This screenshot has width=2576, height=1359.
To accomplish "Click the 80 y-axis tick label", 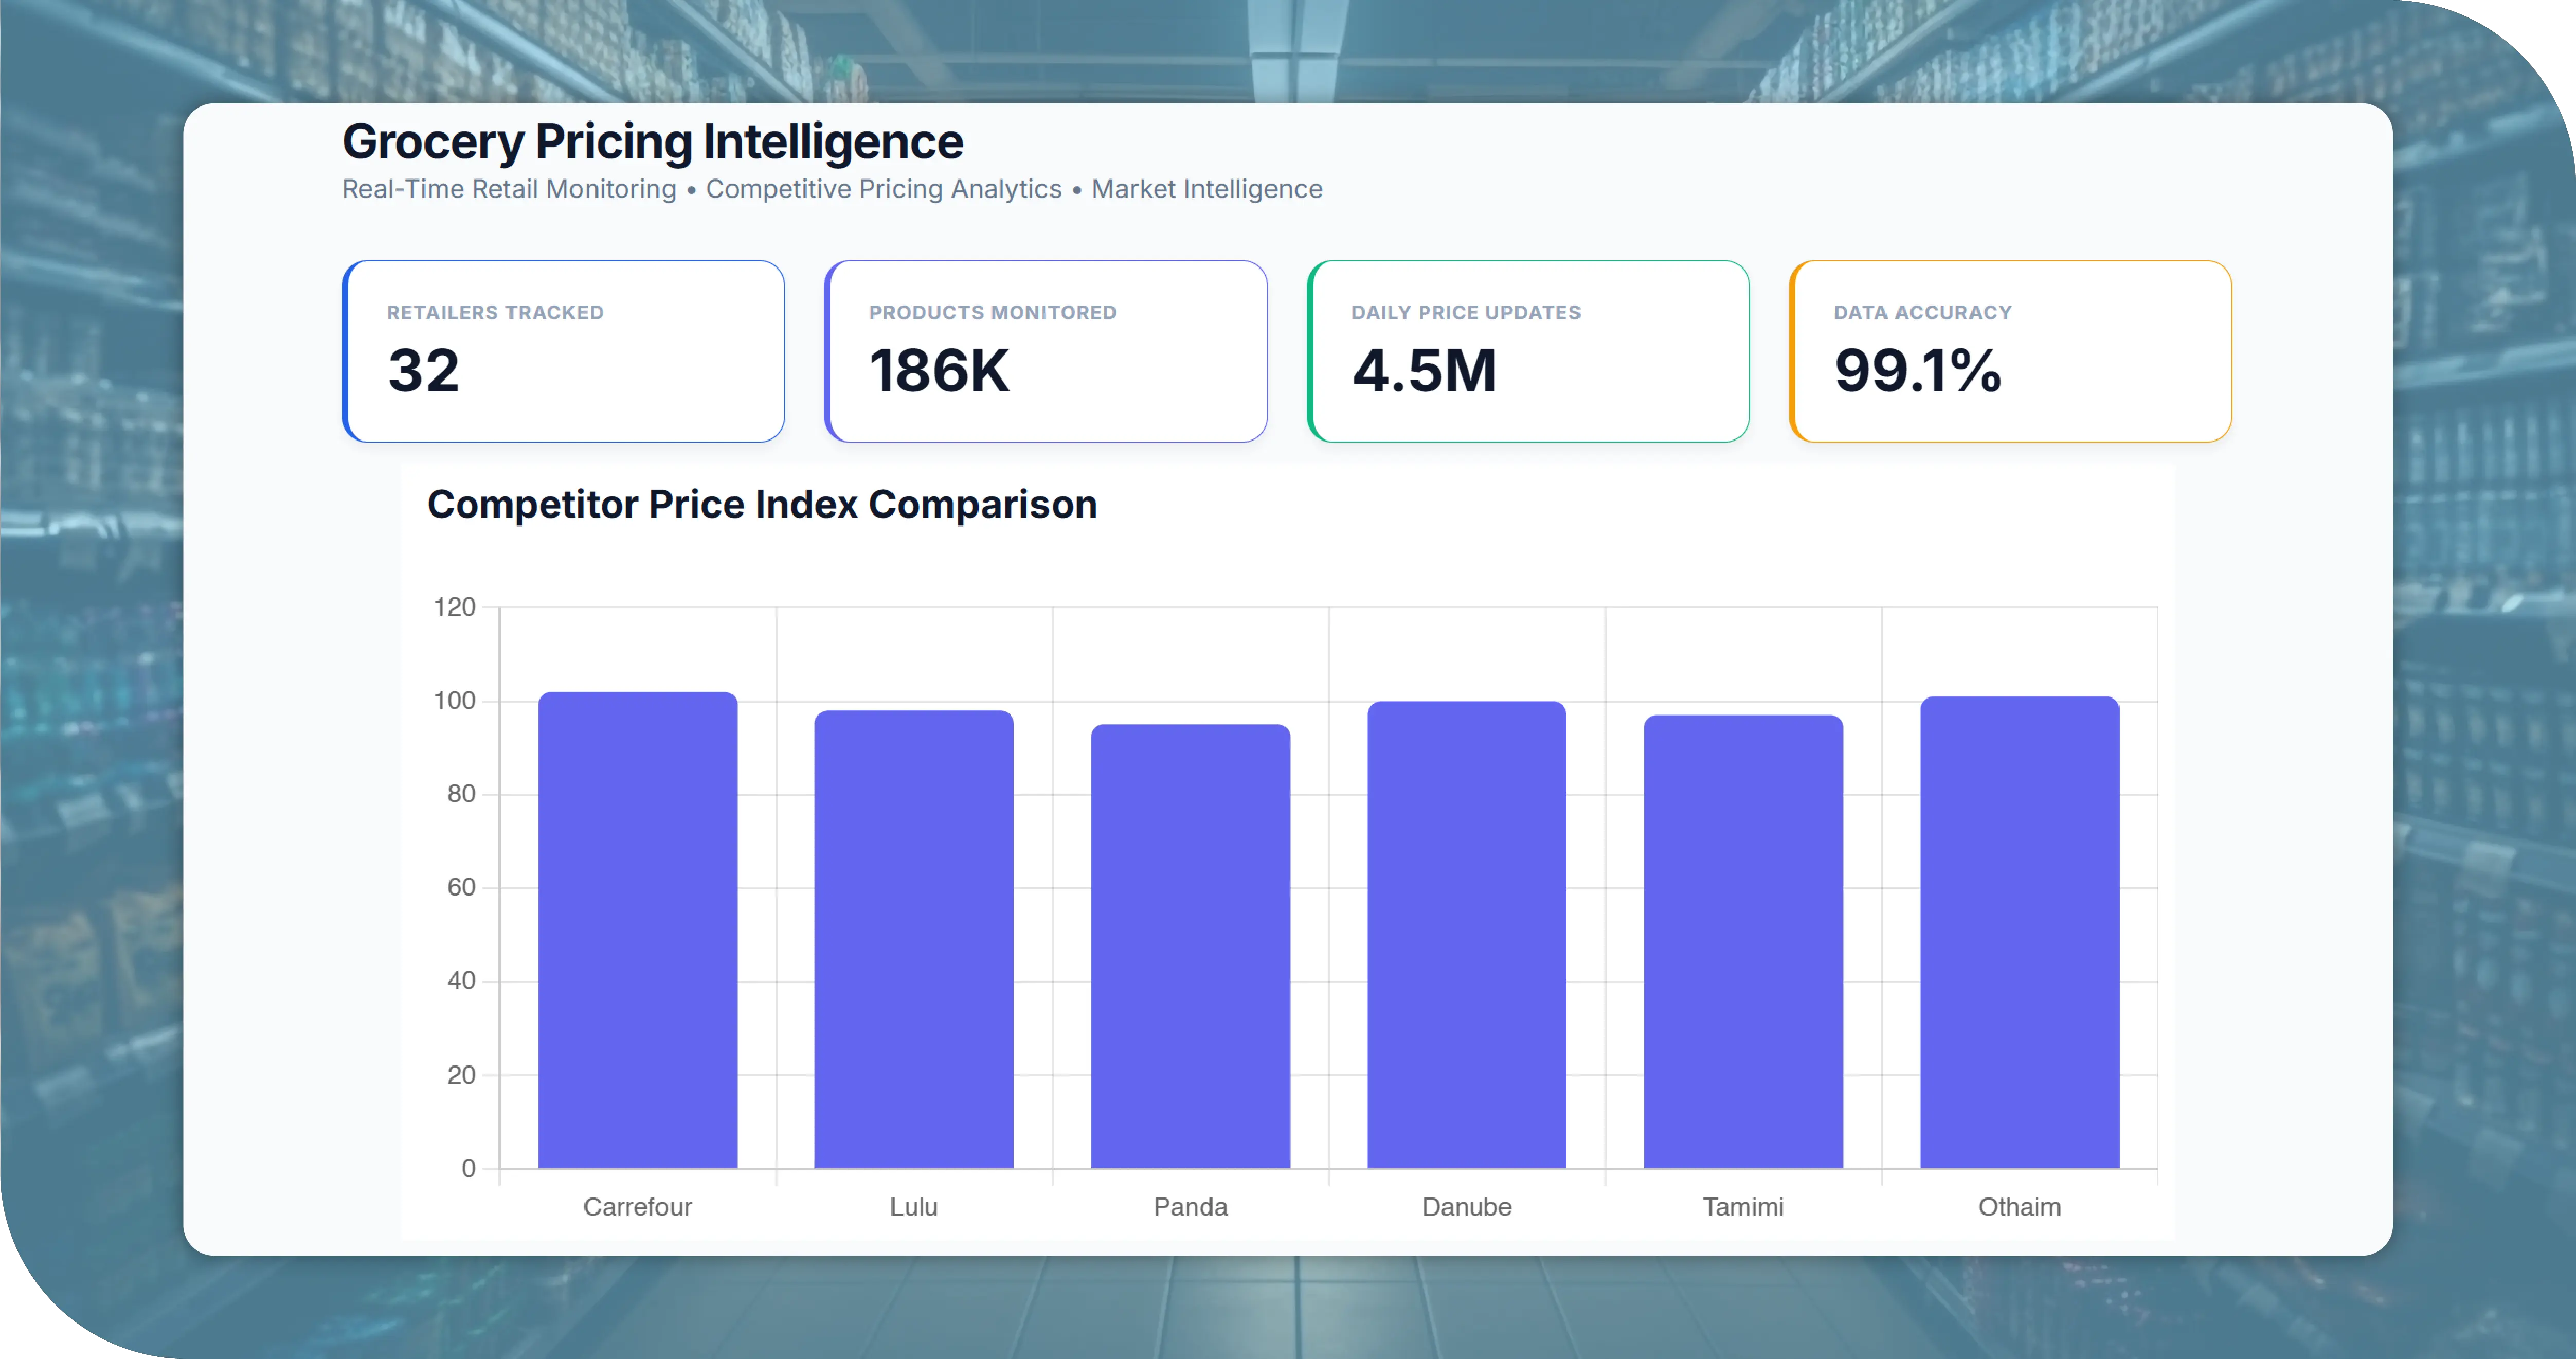I will (461, 794).
